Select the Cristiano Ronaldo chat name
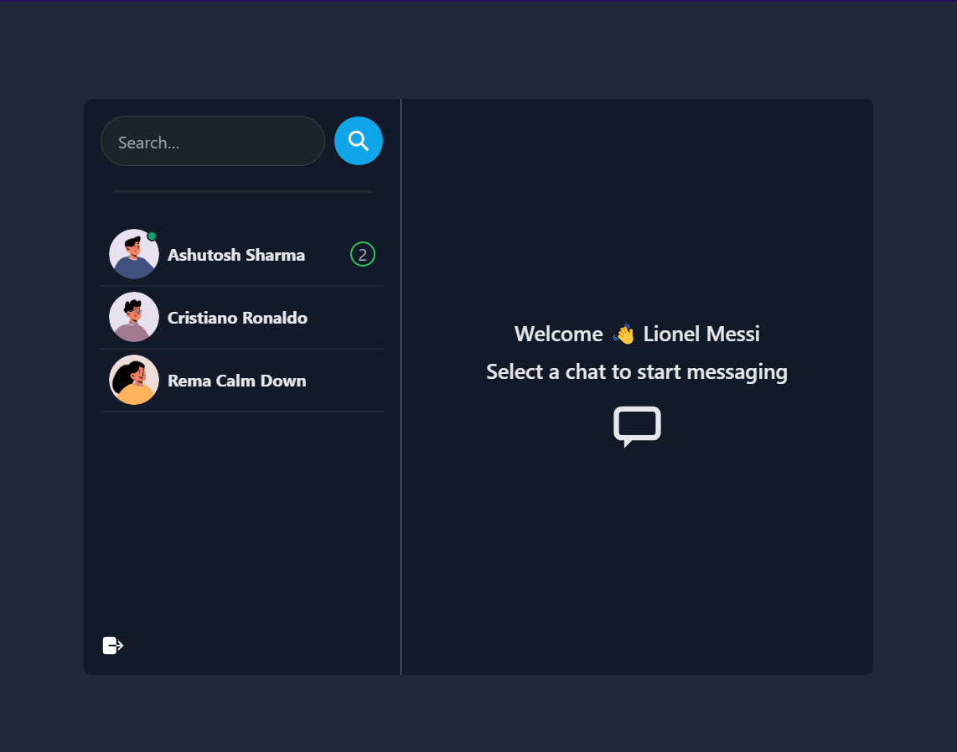Viewport: 957px width, 752px height. [237, 318]
